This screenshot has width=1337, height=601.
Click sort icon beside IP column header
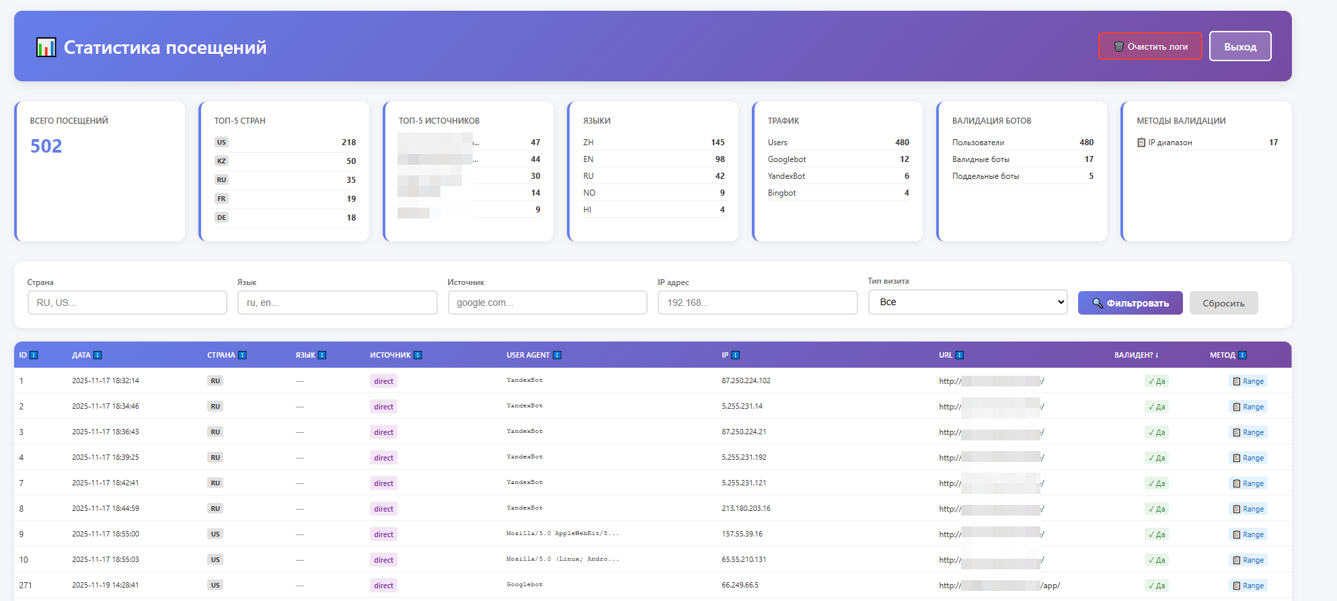(x=736, y=355)
